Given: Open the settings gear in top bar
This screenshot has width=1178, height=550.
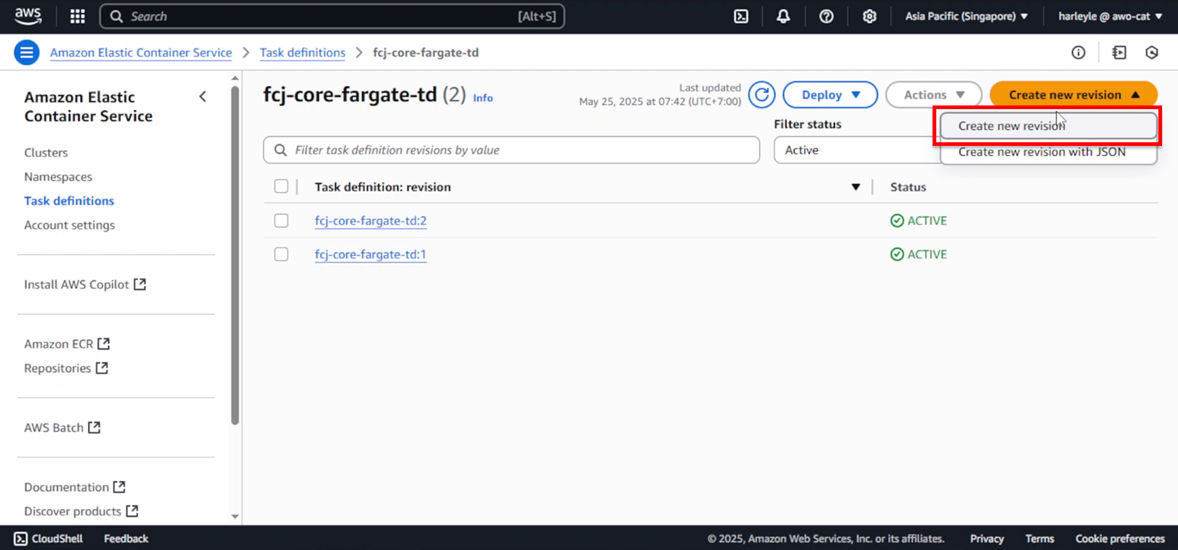Looking at the screenshot, I should tap(869, 17).
